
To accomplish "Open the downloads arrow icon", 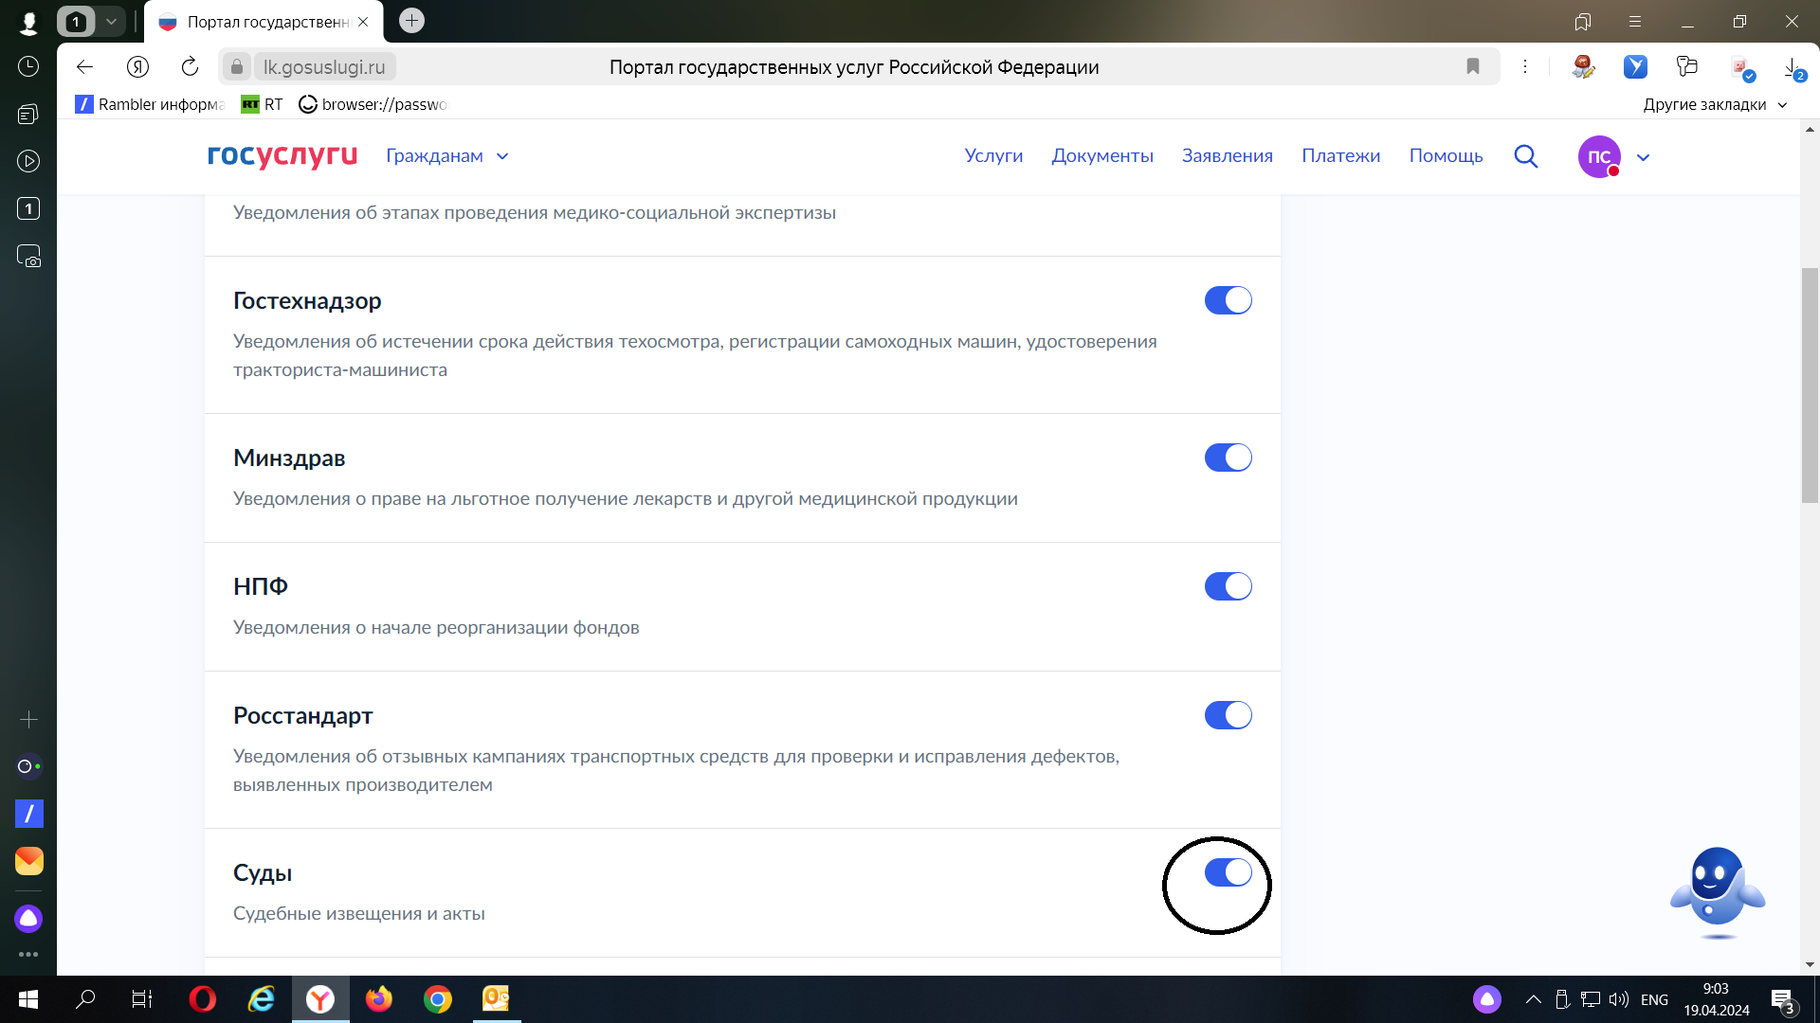I will click(x=1792, y=66).
